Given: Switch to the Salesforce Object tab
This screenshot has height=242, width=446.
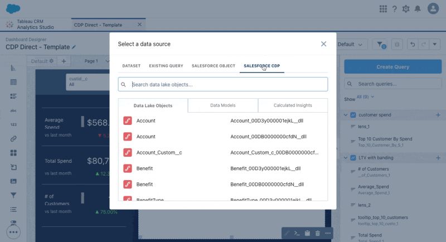Looking at the screenshot, I should (214, 66).
